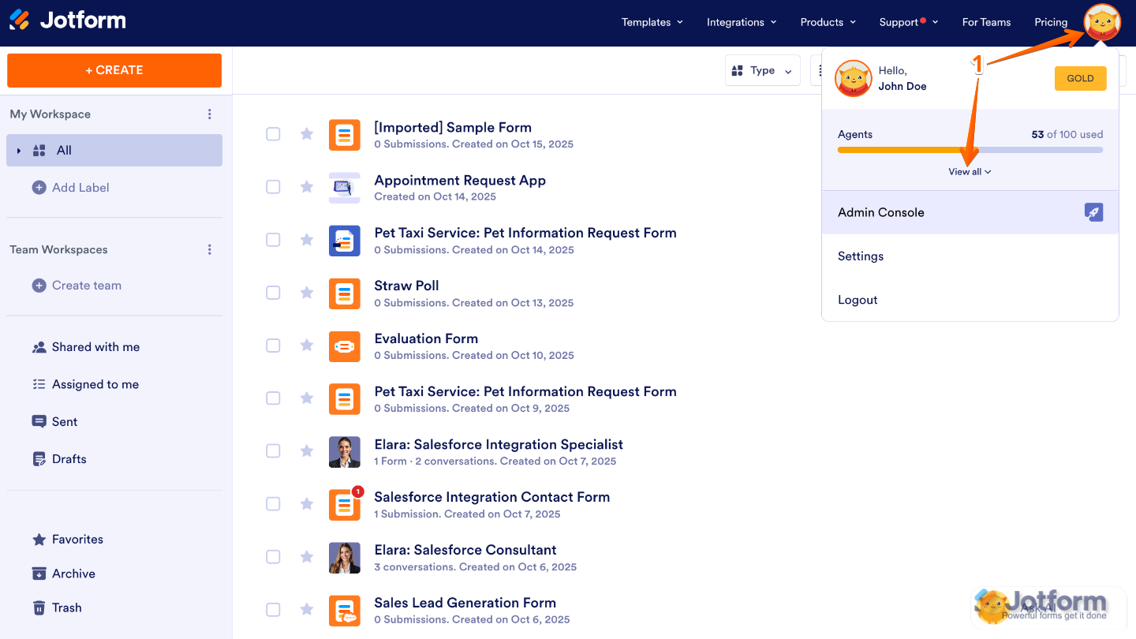Favorite the Appointment Request App with star
1136x639 pixels.
[307, 187]
